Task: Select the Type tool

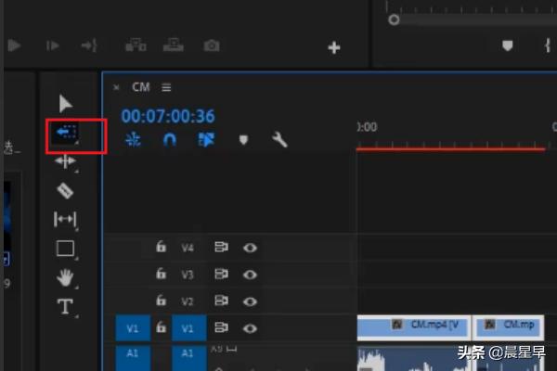Action: pos(65,307)
